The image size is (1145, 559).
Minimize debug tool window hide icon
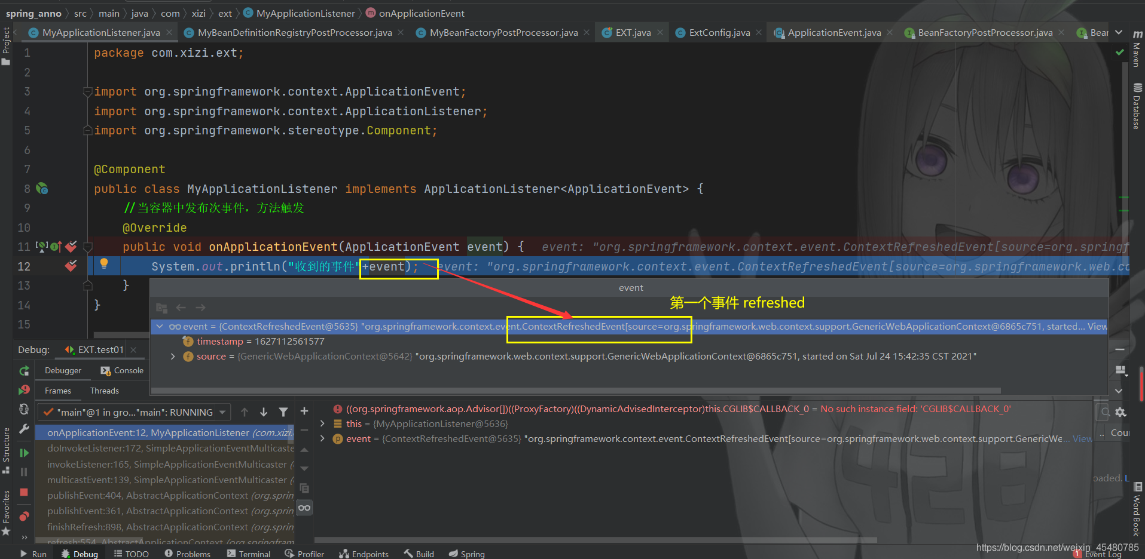tap(1120, 349)
